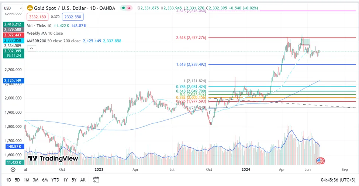This screenshot has width=359, height=186.
Task: Click the TradingView logo
Action: (53, 158)
